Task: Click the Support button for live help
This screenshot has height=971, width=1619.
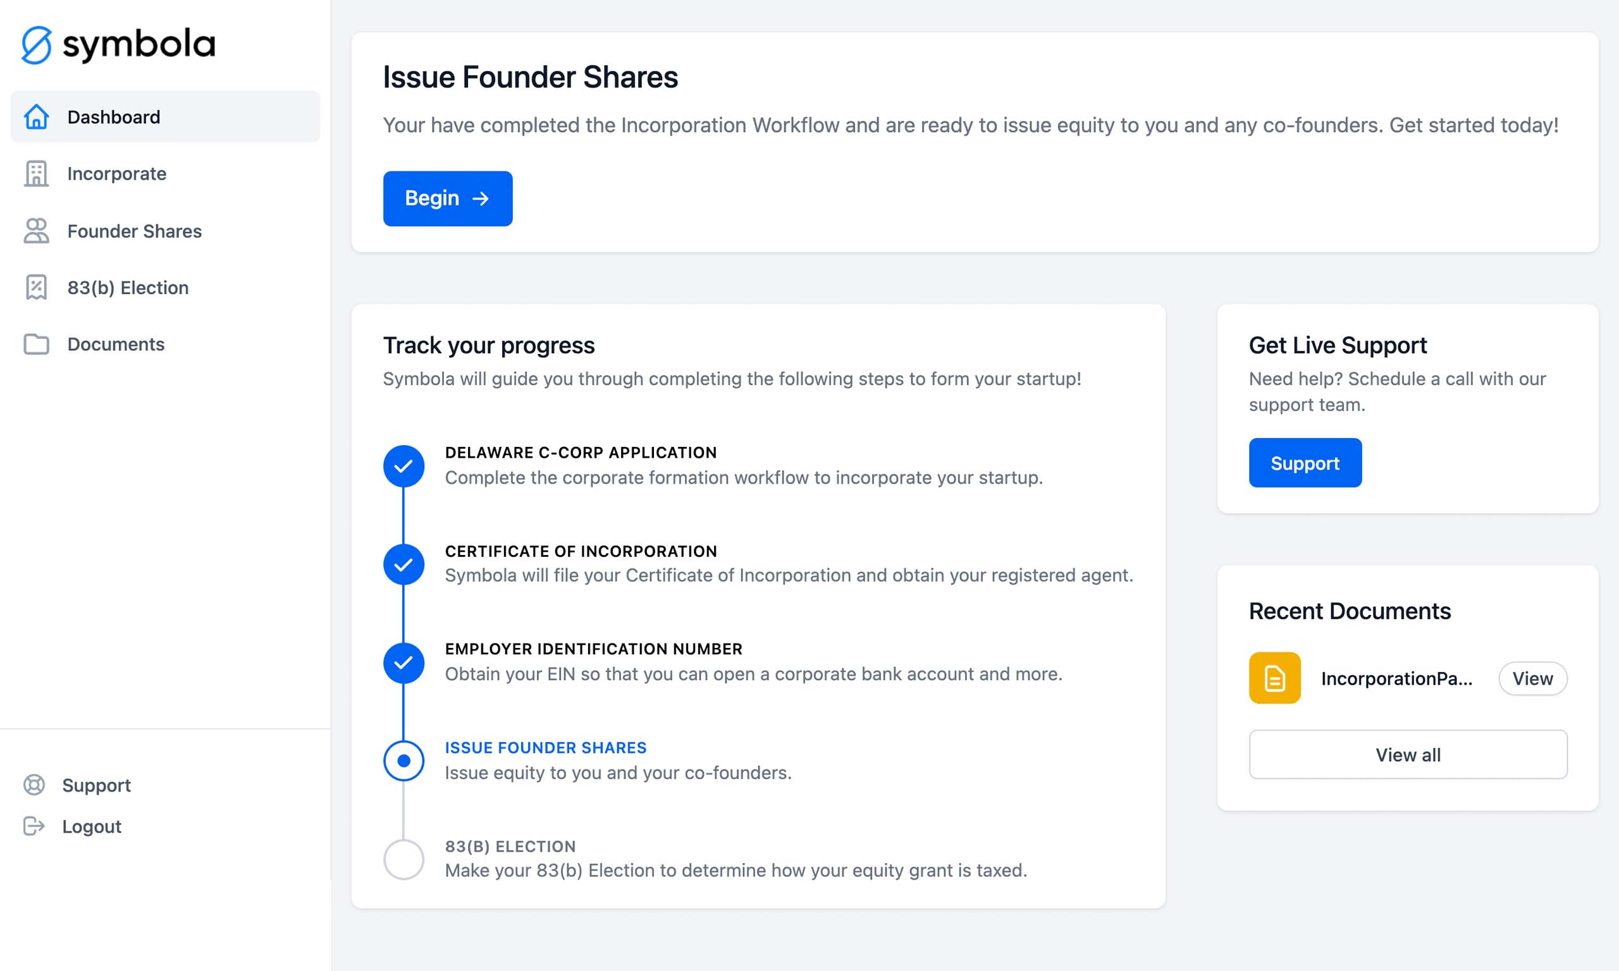Action: 1305,462
